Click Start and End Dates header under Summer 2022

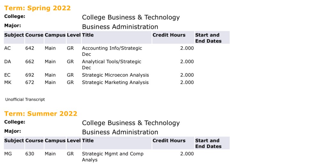pyautogui.click(x=208, y=143)
